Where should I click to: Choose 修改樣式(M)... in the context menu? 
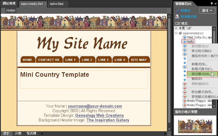(202, 74)
